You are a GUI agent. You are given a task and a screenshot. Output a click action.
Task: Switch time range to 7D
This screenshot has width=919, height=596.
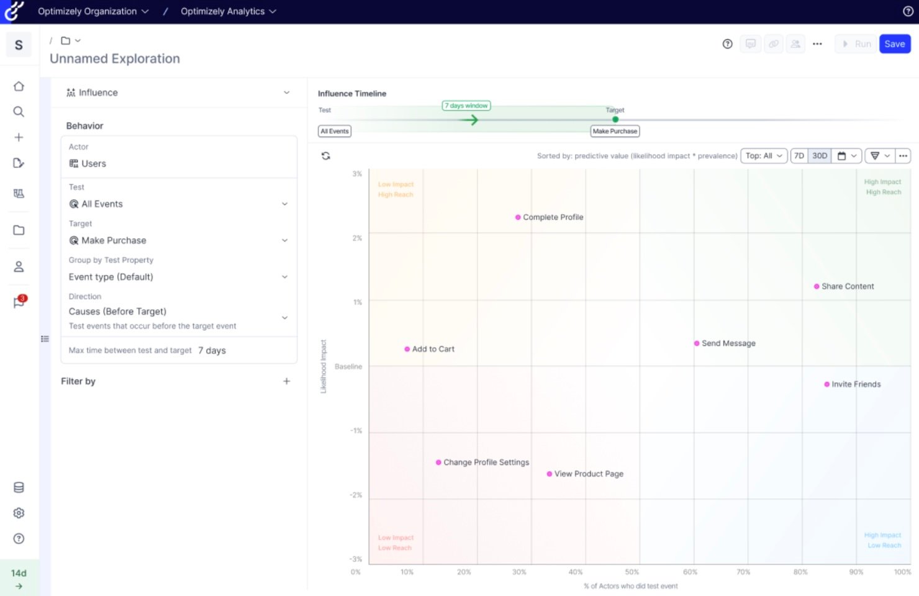pos(799,156)
